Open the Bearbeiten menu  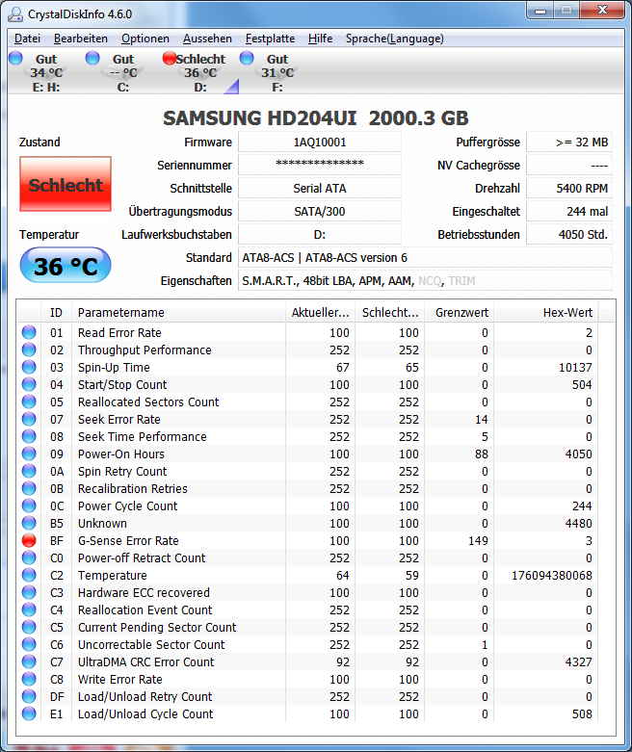click(81, 39)
